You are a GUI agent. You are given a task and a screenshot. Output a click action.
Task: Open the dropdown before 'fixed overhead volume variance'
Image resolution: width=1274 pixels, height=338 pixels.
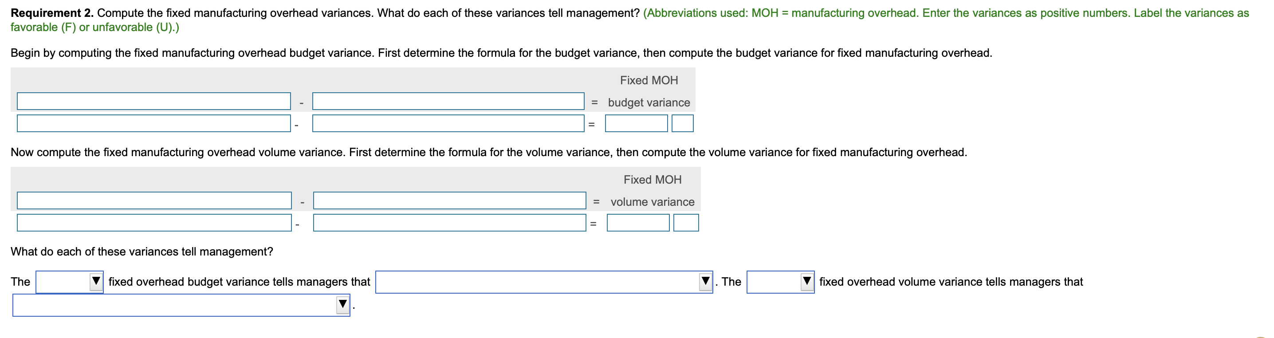tap(780, 282)
